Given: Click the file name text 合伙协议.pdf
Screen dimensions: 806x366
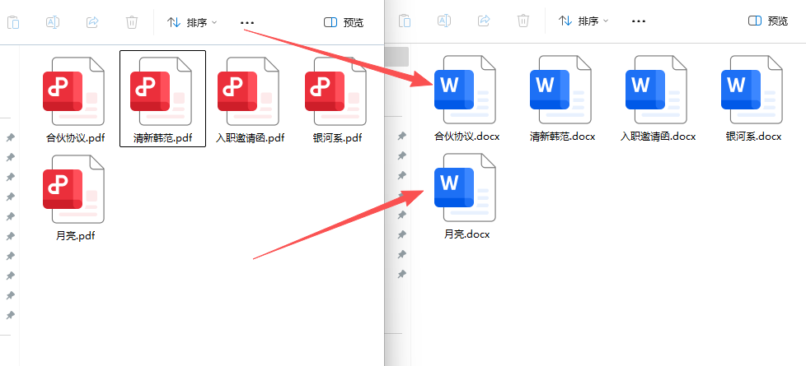Looking at the screenshot, I should 76,138.
